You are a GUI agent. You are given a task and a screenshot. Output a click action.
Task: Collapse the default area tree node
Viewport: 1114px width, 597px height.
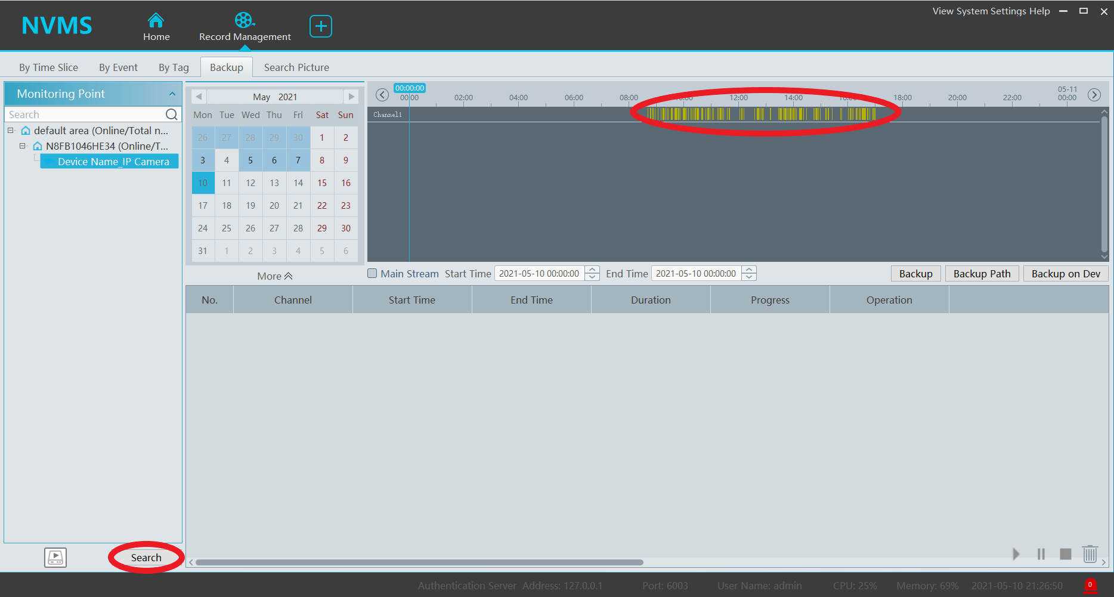pos(11,131)
